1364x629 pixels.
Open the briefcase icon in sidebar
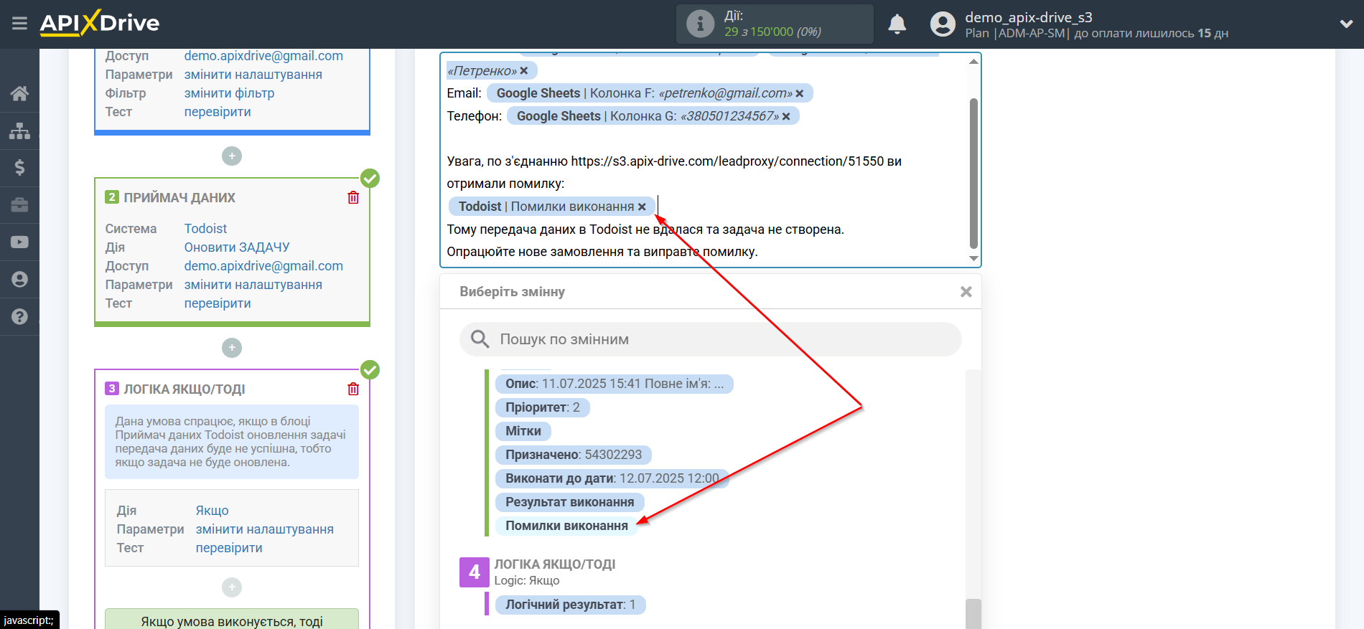(x=19, y=205)
